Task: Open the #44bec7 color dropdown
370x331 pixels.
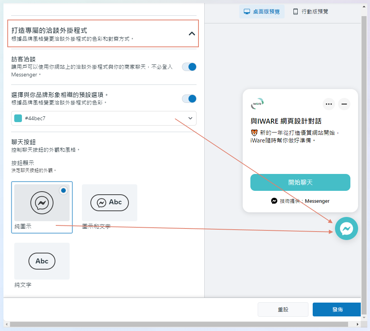Action: [104, 118]
